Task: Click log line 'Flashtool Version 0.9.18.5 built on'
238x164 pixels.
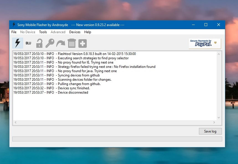Action: pyautogui.click(x=75, y=54)
